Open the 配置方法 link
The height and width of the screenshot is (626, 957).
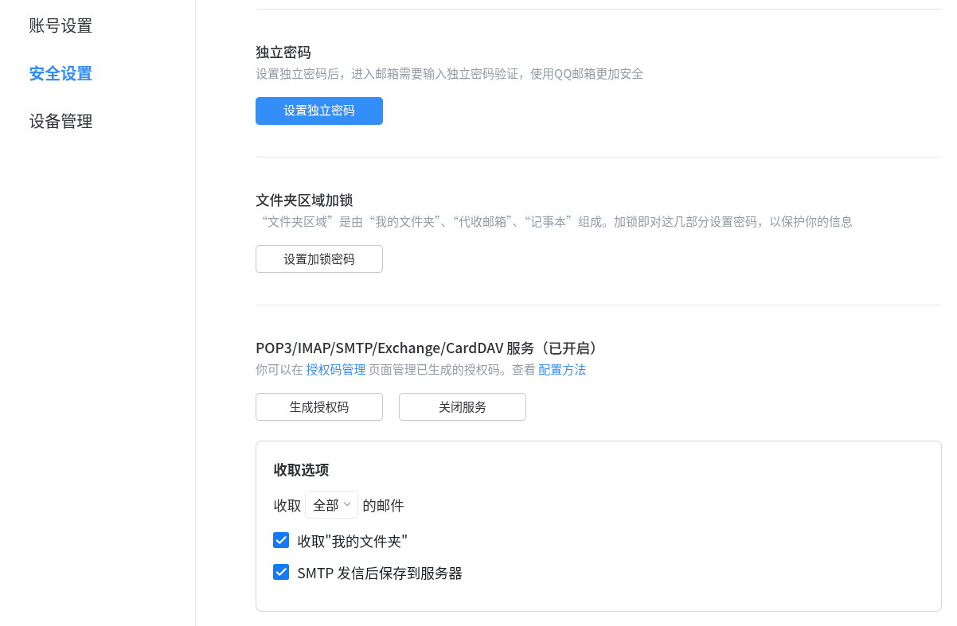562,370
